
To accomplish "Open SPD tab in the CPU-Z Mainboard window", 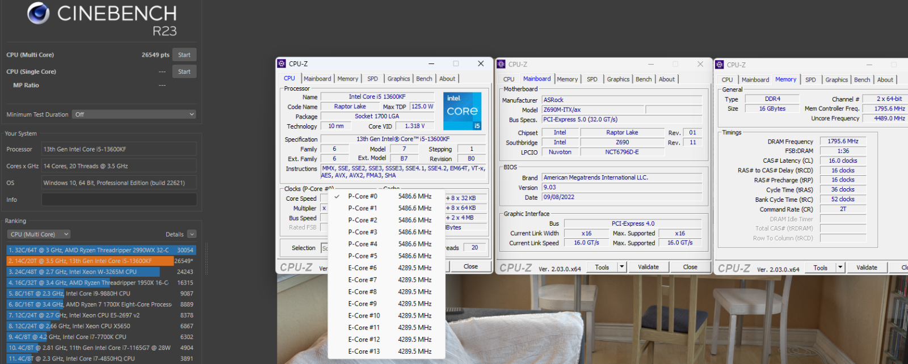I will click(592, 79).
